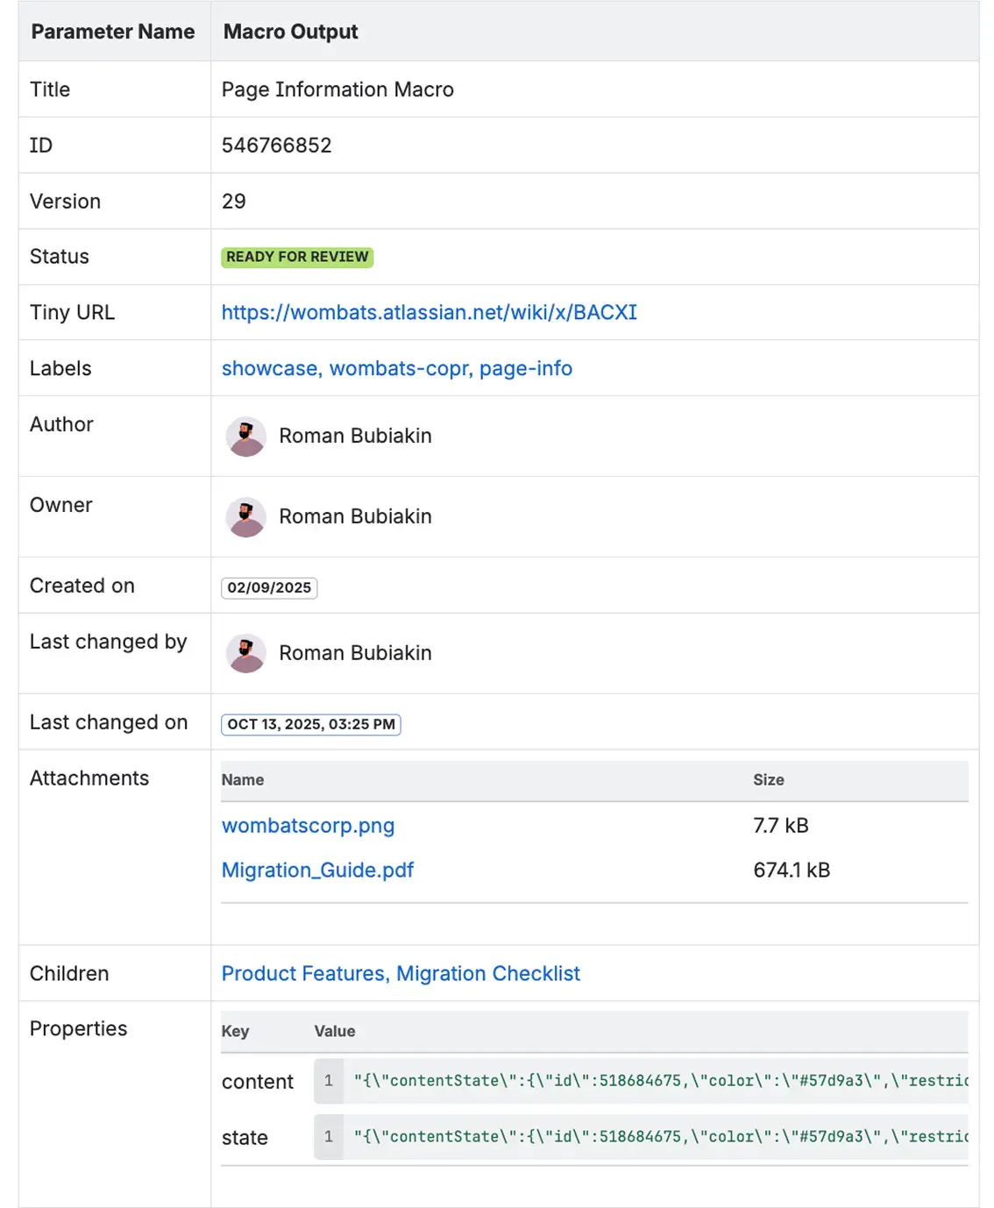Click the Attachments parameter label

pyautogui.click(x=89, y=778)
